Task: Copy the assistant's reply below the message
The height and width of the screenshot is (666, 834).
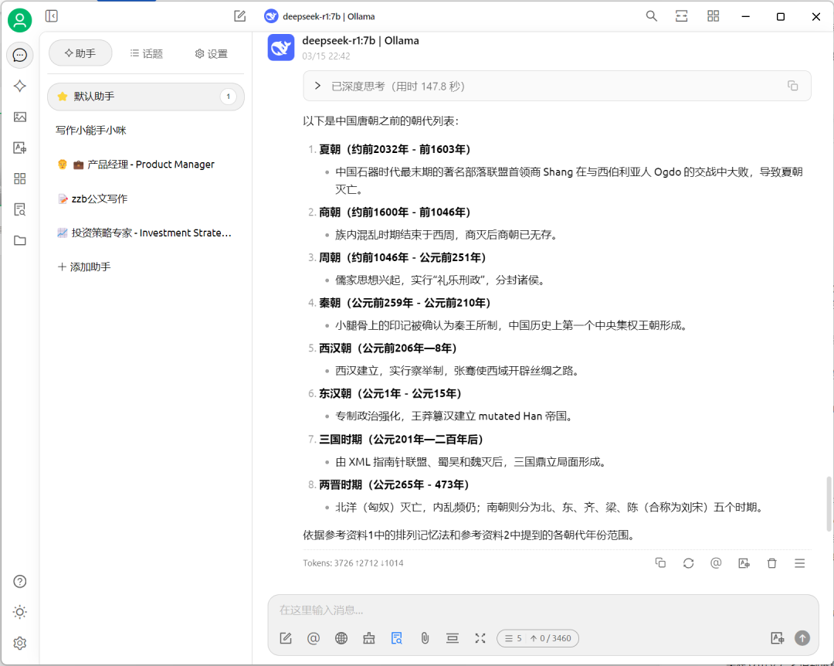Action: coord(660,562)
